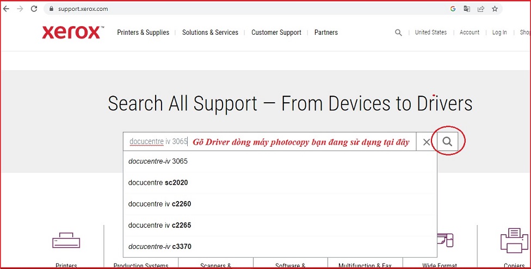Click the Shop link in header
This screenshot has height=269, width=531.
click(x=525, y=33)
